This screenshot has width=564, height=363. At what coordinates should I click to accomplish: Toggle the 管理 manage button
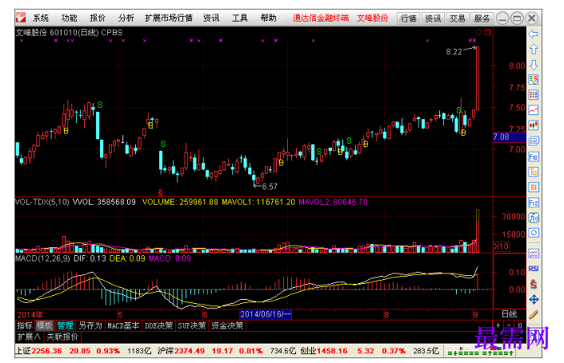[65, 325]
